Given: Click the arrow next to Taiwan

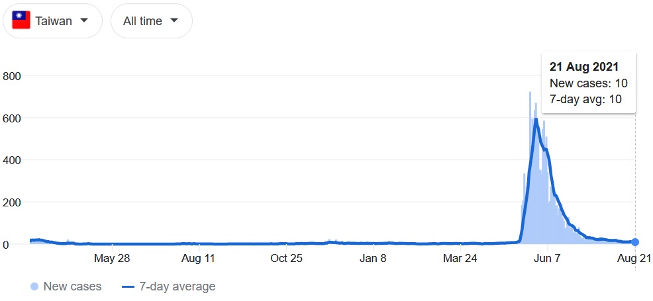Looking at the screenshot, I should [x=84, y=20].
